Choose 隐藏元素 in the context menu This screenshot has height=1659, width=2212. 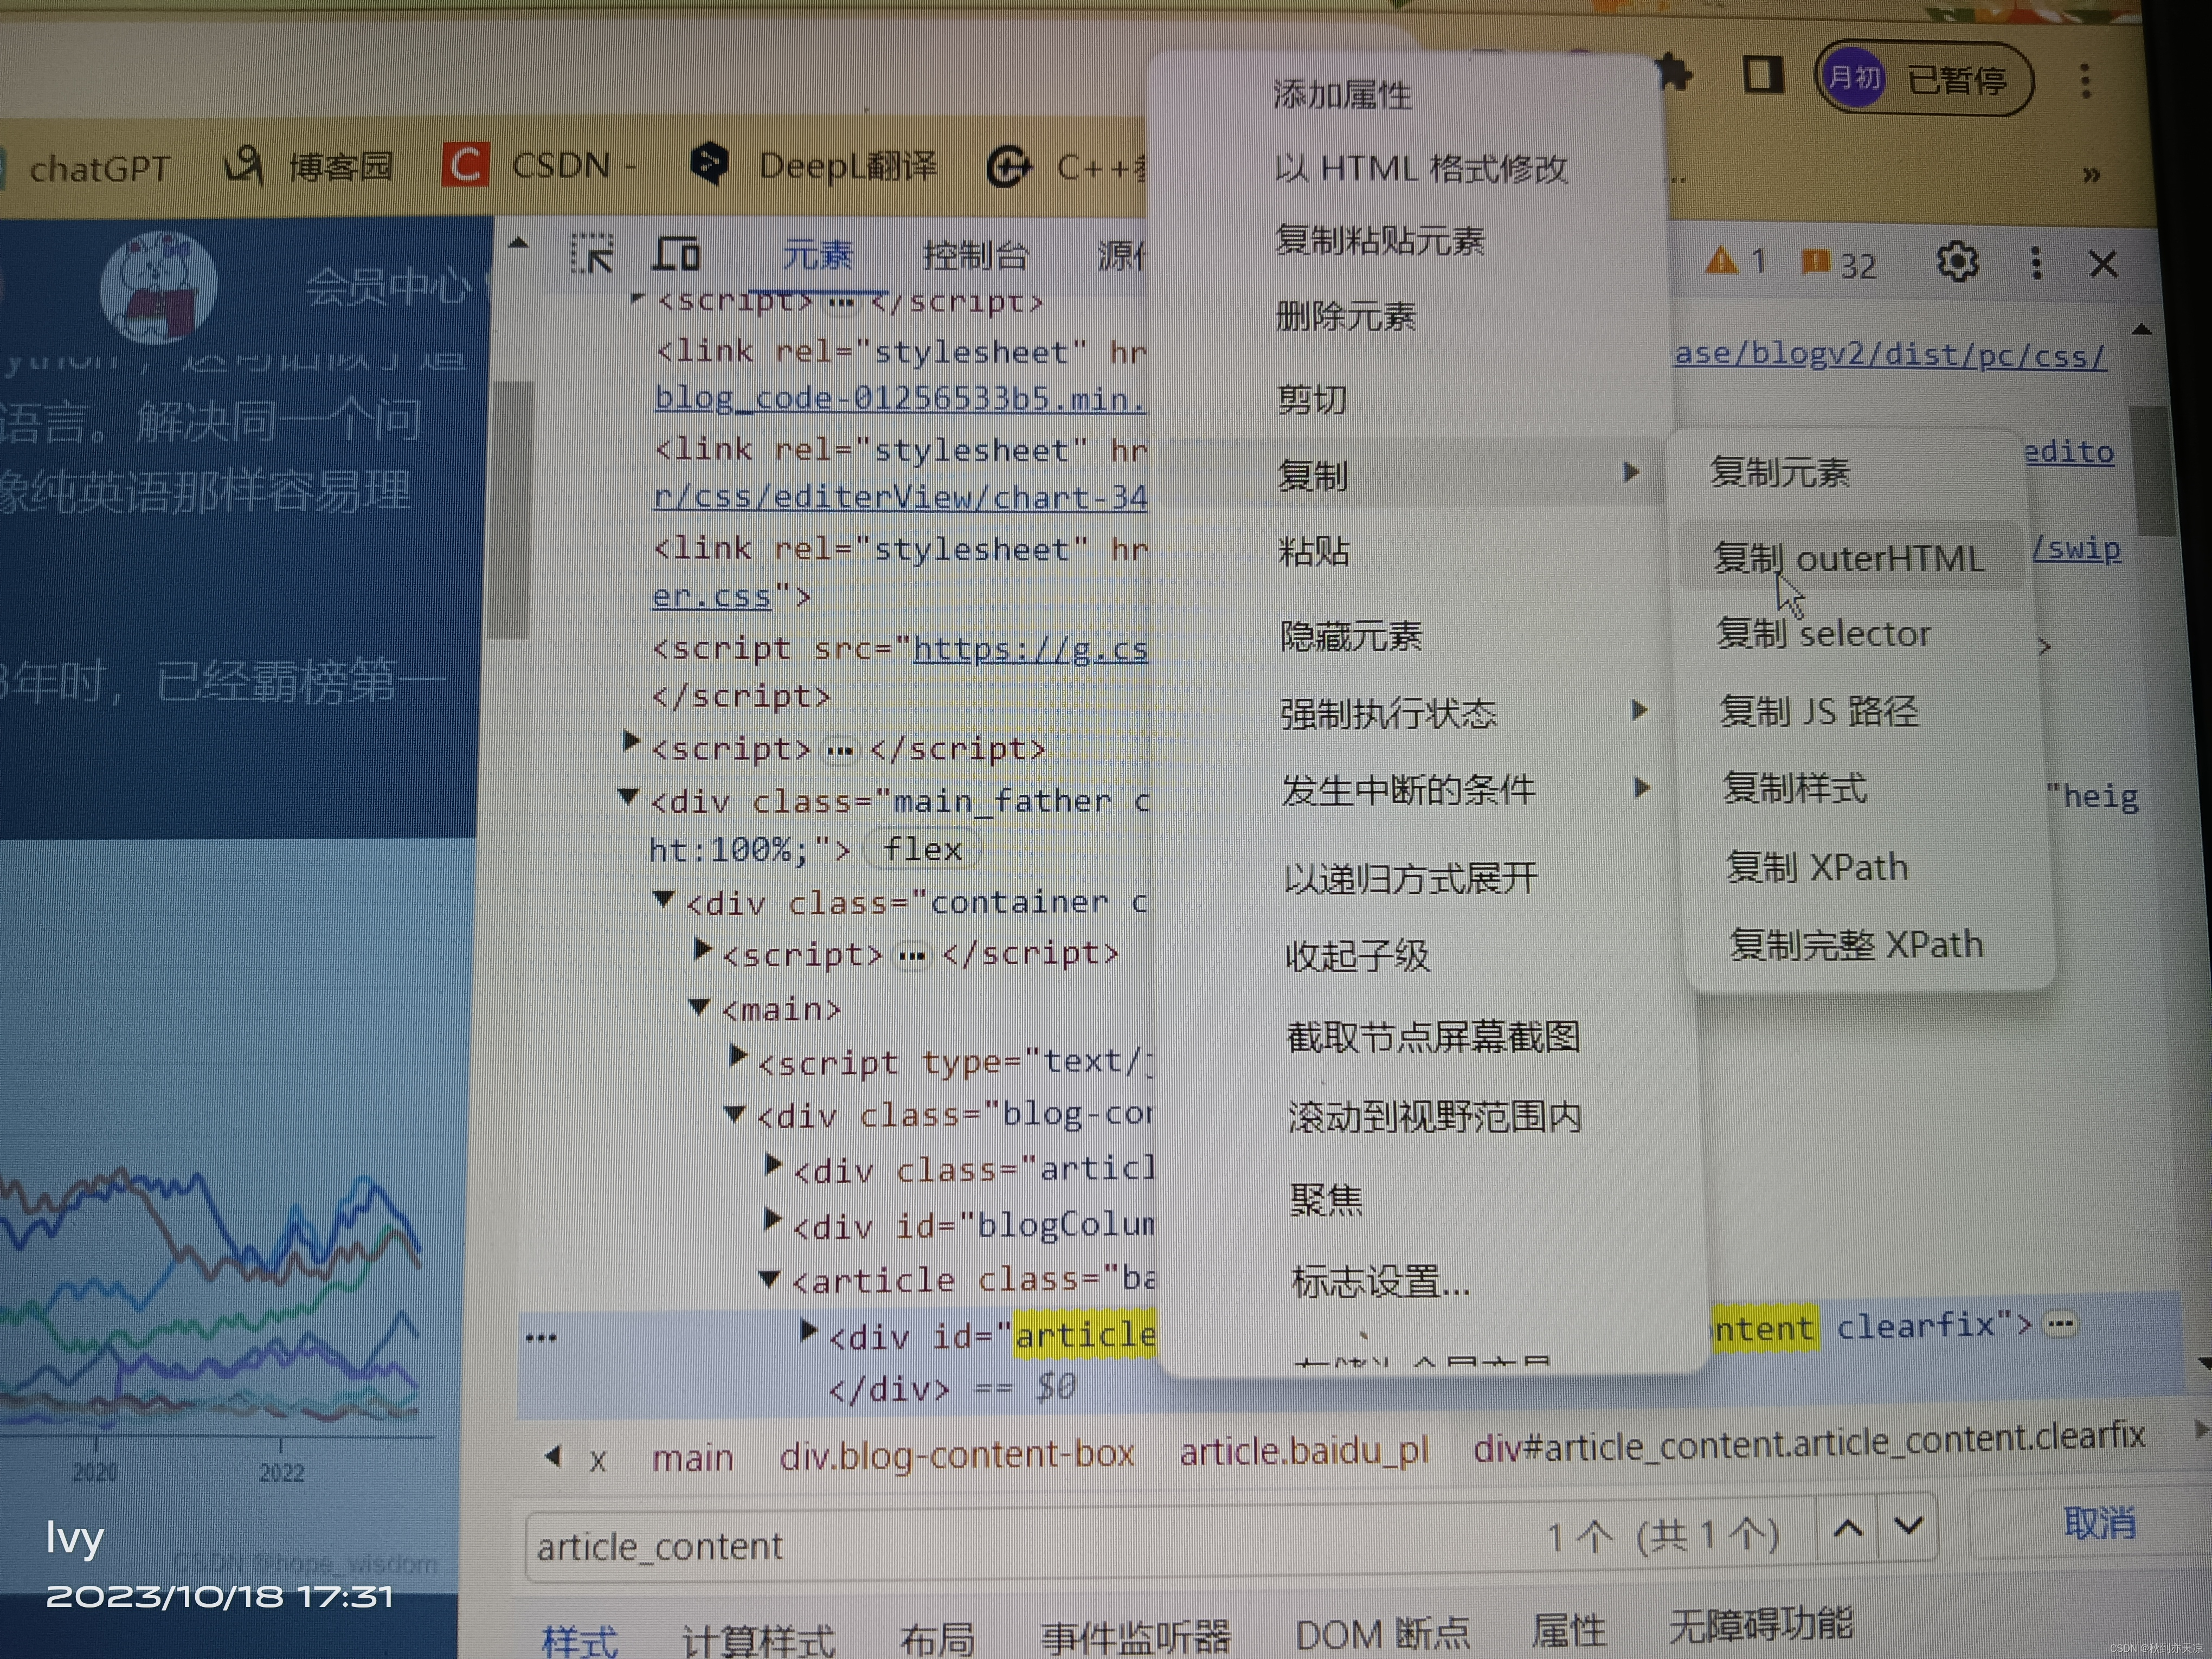[1351, 636]
